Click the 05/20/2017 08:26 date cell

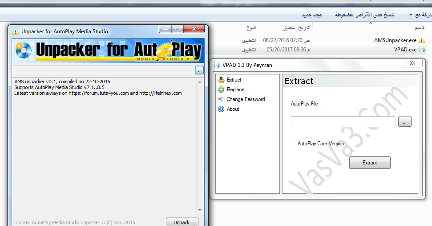tap(288, 50)
